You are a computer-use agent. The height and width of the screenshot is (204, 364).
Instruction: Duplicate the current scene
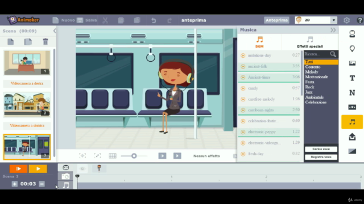pyautogui.click(x=28, y=41)
